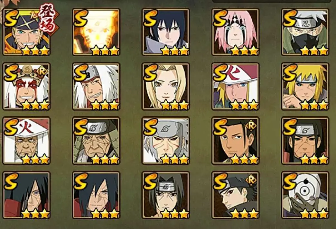Select dark-haired Sasuke character portrait
336x229 pixels.
click(x=166, y=32)
